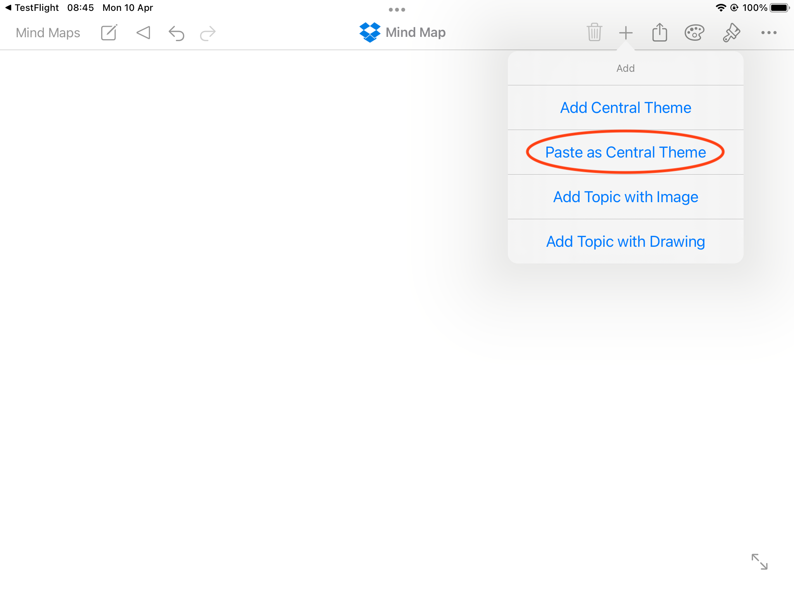This screenshot has width=794, height=596.
Task: Tap the fullscreen expand arrows icon
Action: pyautogui.click(x=759, y=561)
